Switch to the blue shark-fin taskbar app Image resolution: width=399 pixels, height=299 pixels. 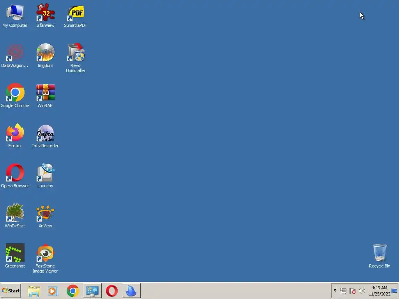point(131,291)
